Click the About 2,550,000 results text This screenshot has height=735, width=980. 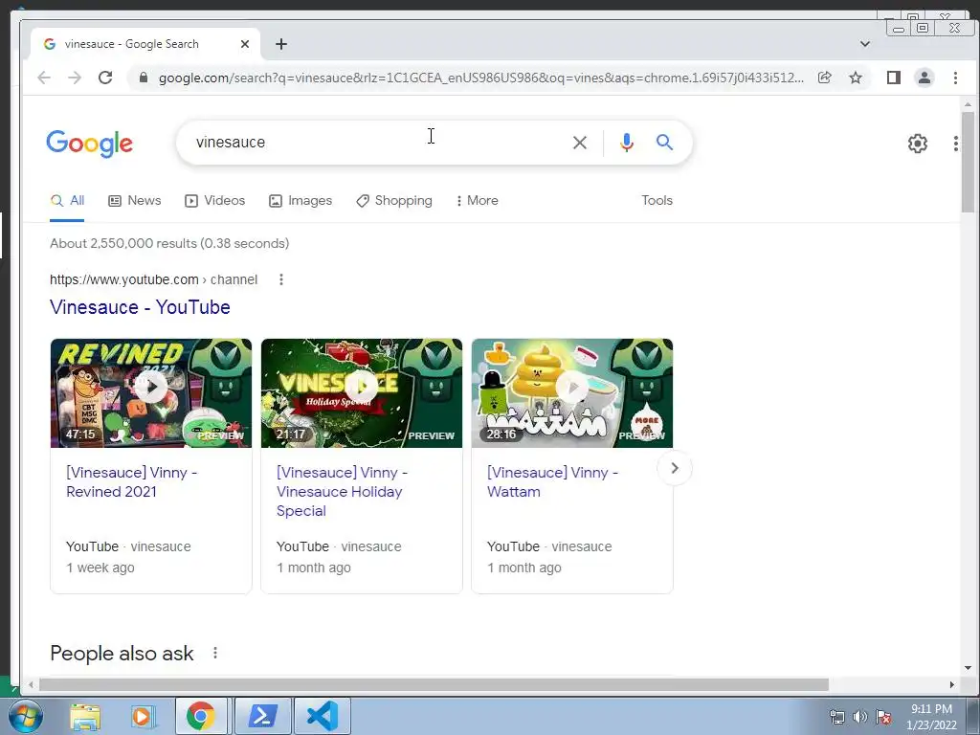tap(169, 244)
